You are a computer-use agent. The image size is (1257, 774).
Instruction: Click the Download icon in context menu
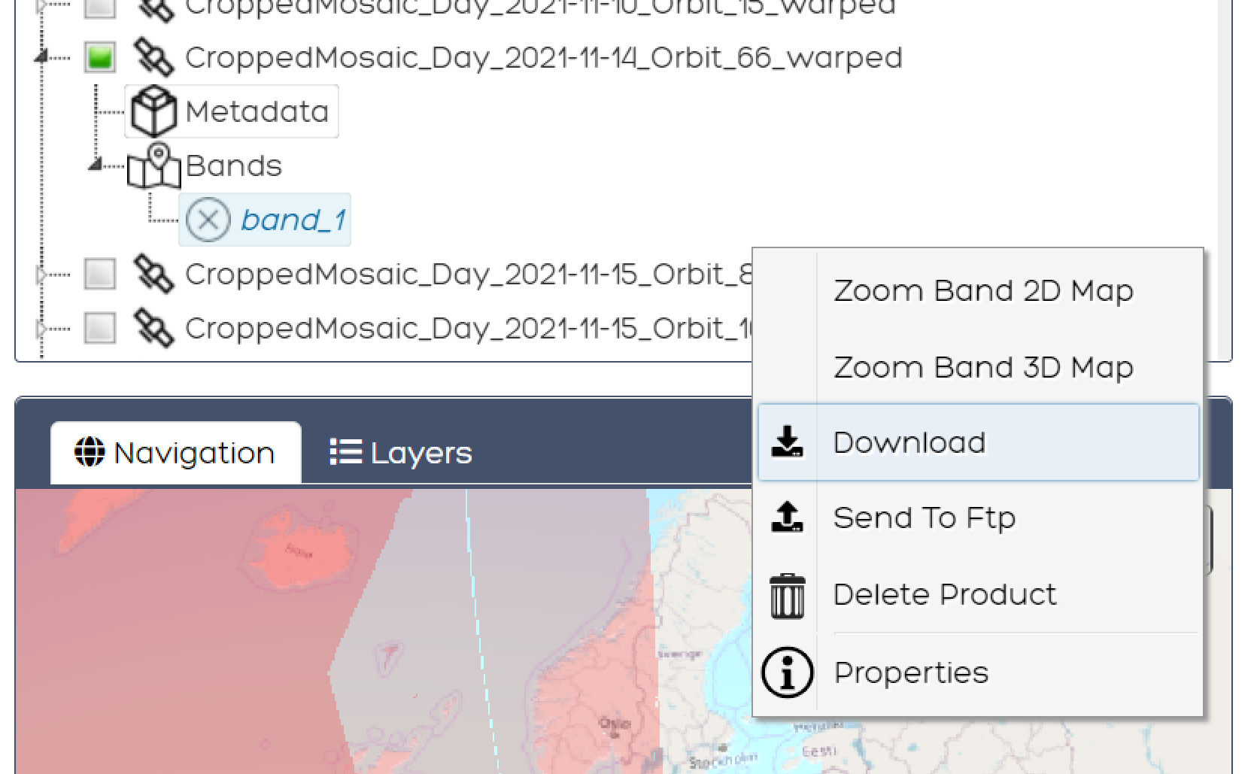(786, 442)
